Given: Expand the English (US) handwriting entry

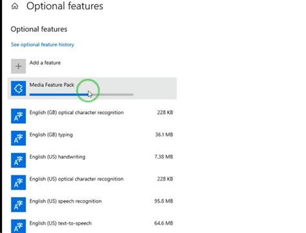Looking at the screenshot, I should [x=92, y=160].
